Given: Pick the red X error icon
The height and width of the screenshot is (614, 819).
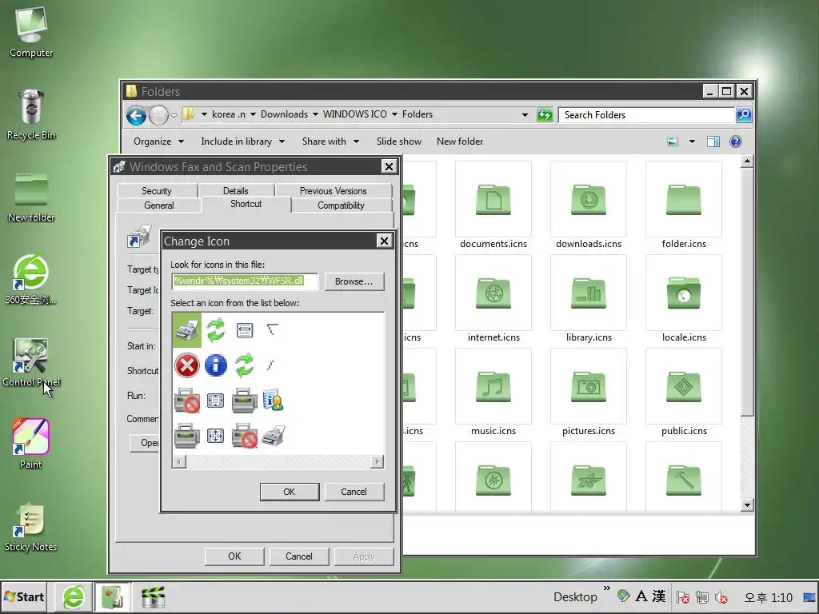Looking at the screenshot, I should point(187,365).
